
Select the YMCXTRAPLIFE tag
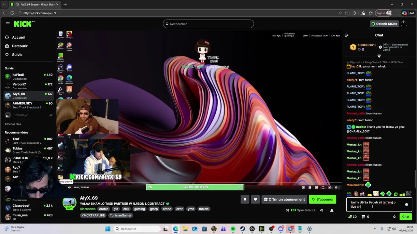point(93,215)
